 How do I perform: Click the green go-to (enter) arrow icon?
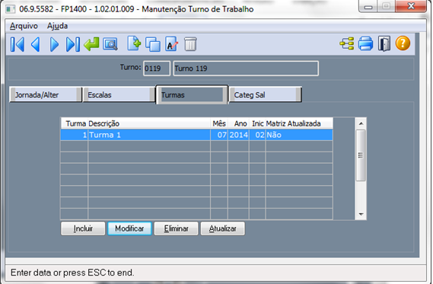tap(91, 44)
